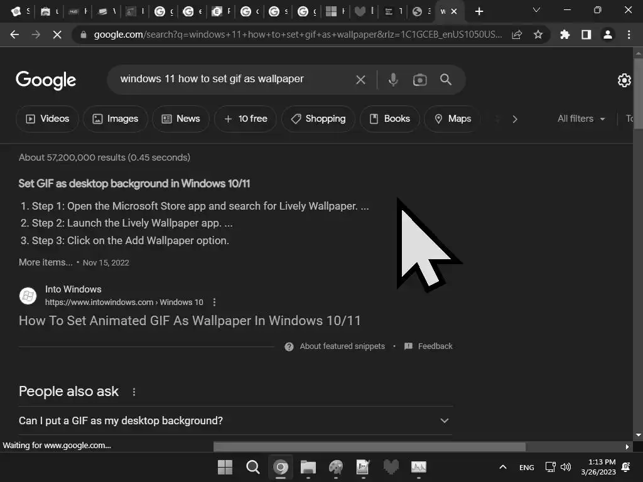Close the active browser tab

[x=454, y=11]
